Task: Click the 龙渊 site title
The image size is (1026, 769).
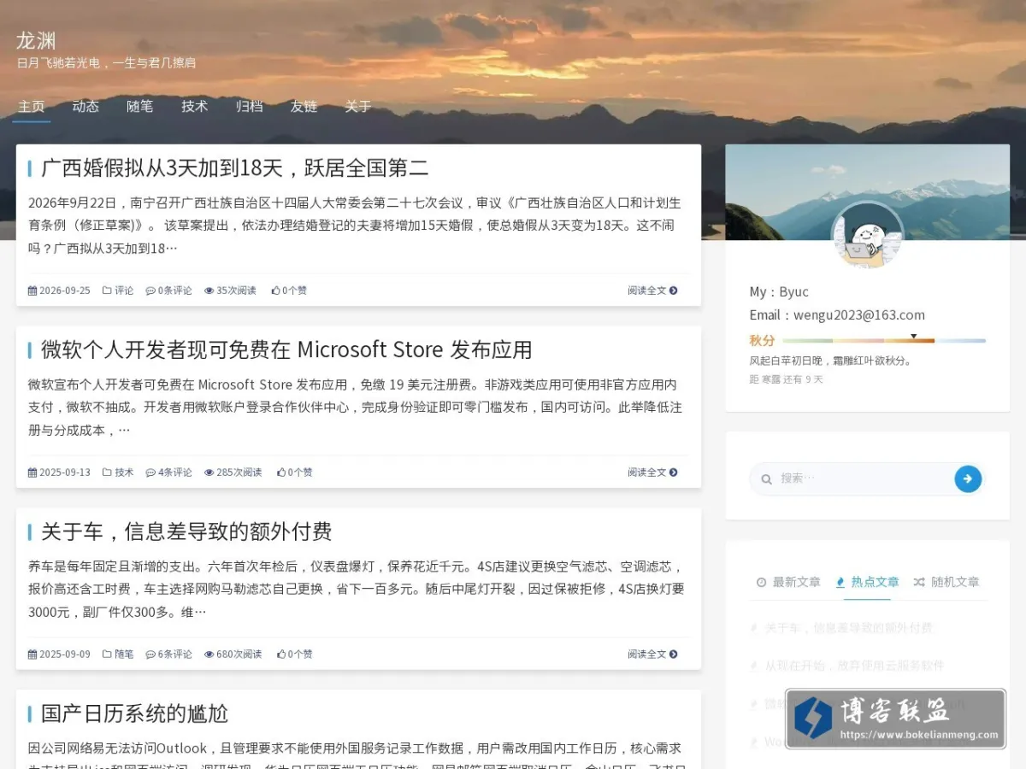Action: 36,40
